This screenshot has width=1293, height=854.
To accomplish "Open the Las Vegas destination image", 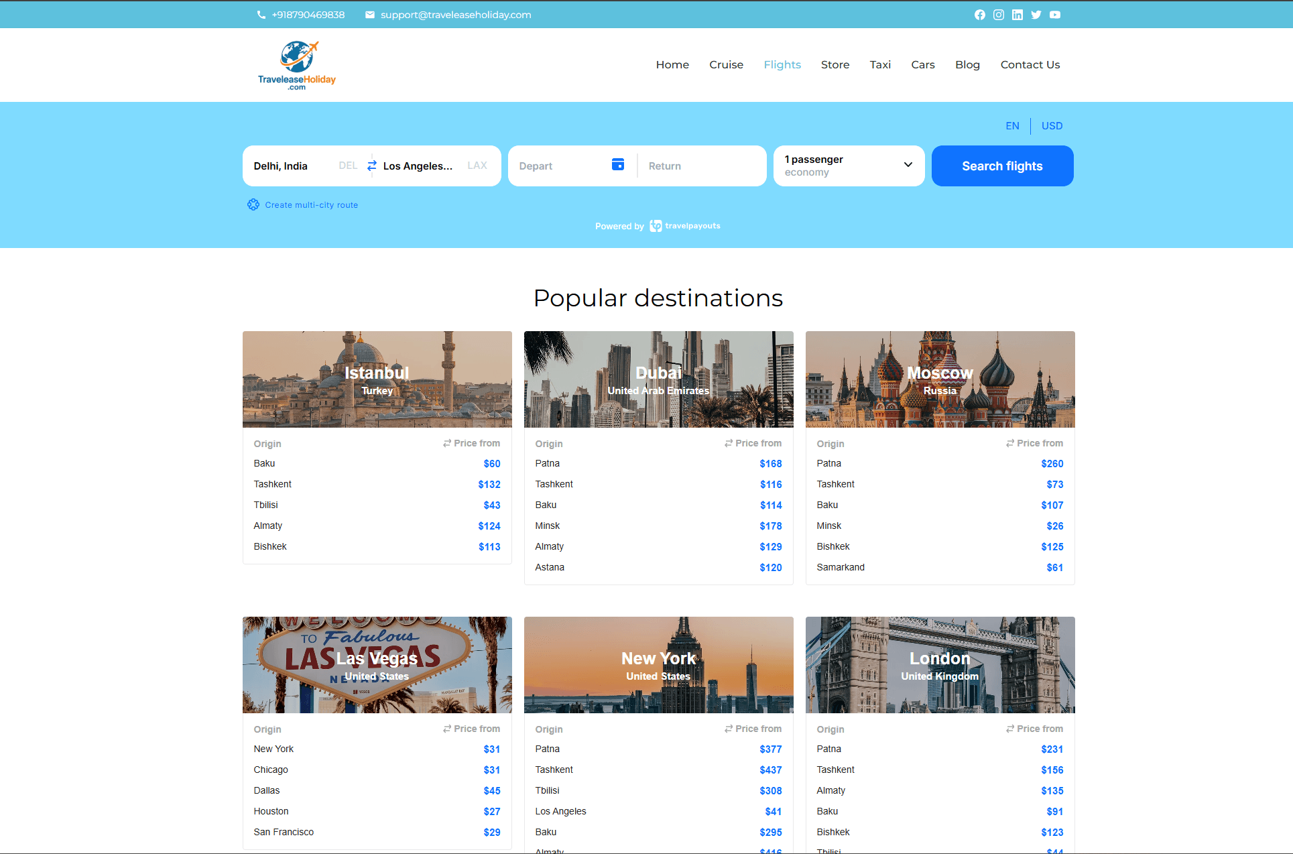I will coord(377,664).
